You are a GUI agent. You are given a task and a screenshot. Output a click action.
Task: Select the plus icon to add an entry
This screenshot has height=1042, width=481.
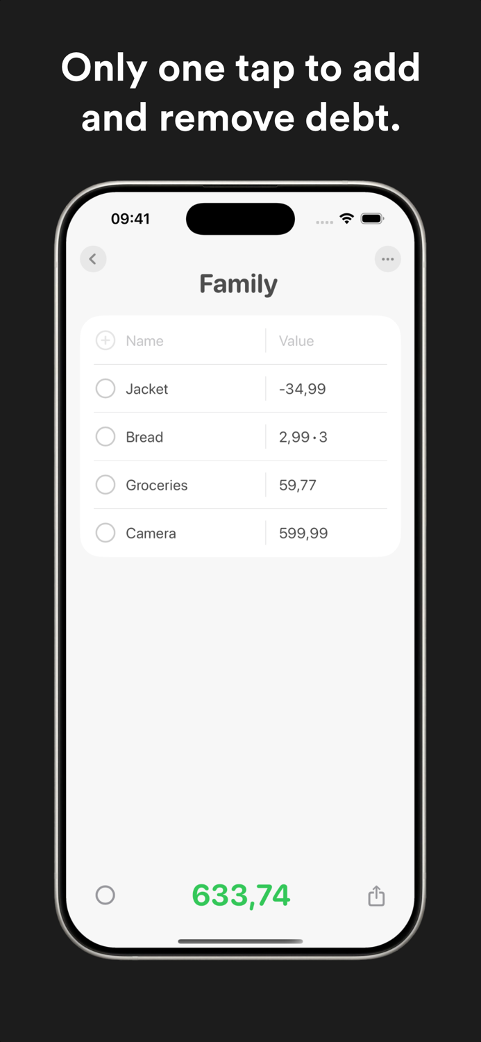[x=105, y=340]
